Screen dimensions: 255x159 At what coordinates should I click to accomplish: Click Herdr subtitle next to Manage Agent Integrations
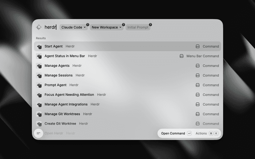point(95,104)
